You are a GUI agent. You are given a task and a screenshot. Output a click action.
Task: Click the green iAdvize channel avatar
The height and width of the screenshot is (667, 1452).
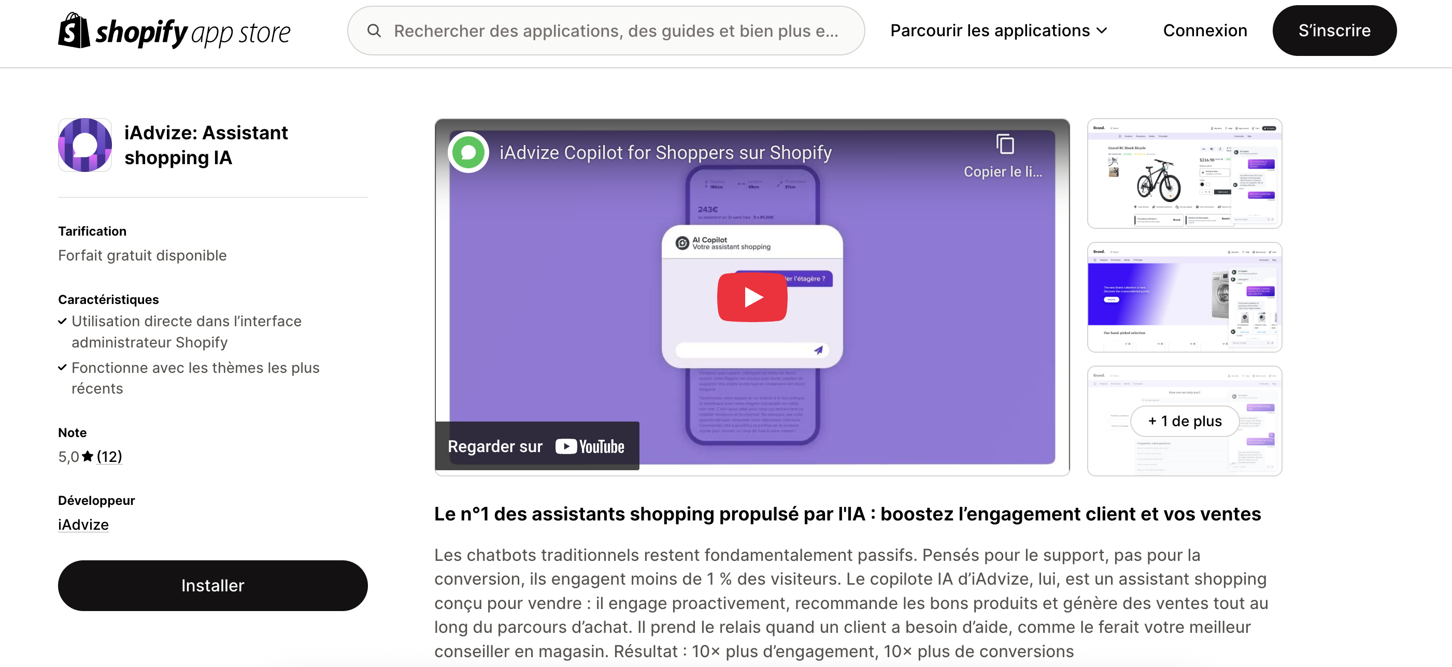468,152
